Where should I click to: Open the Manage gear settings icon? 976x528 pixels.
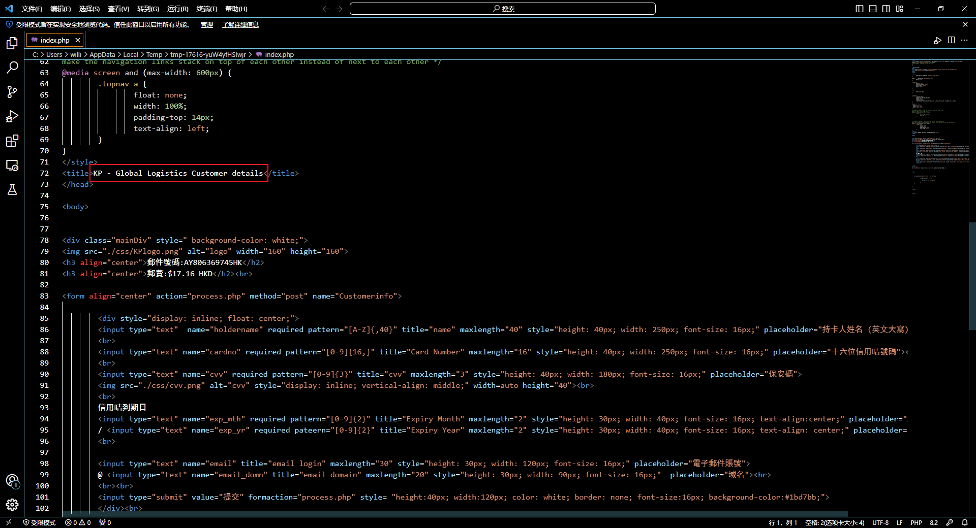pyautogui.click(x=12, y=504)
